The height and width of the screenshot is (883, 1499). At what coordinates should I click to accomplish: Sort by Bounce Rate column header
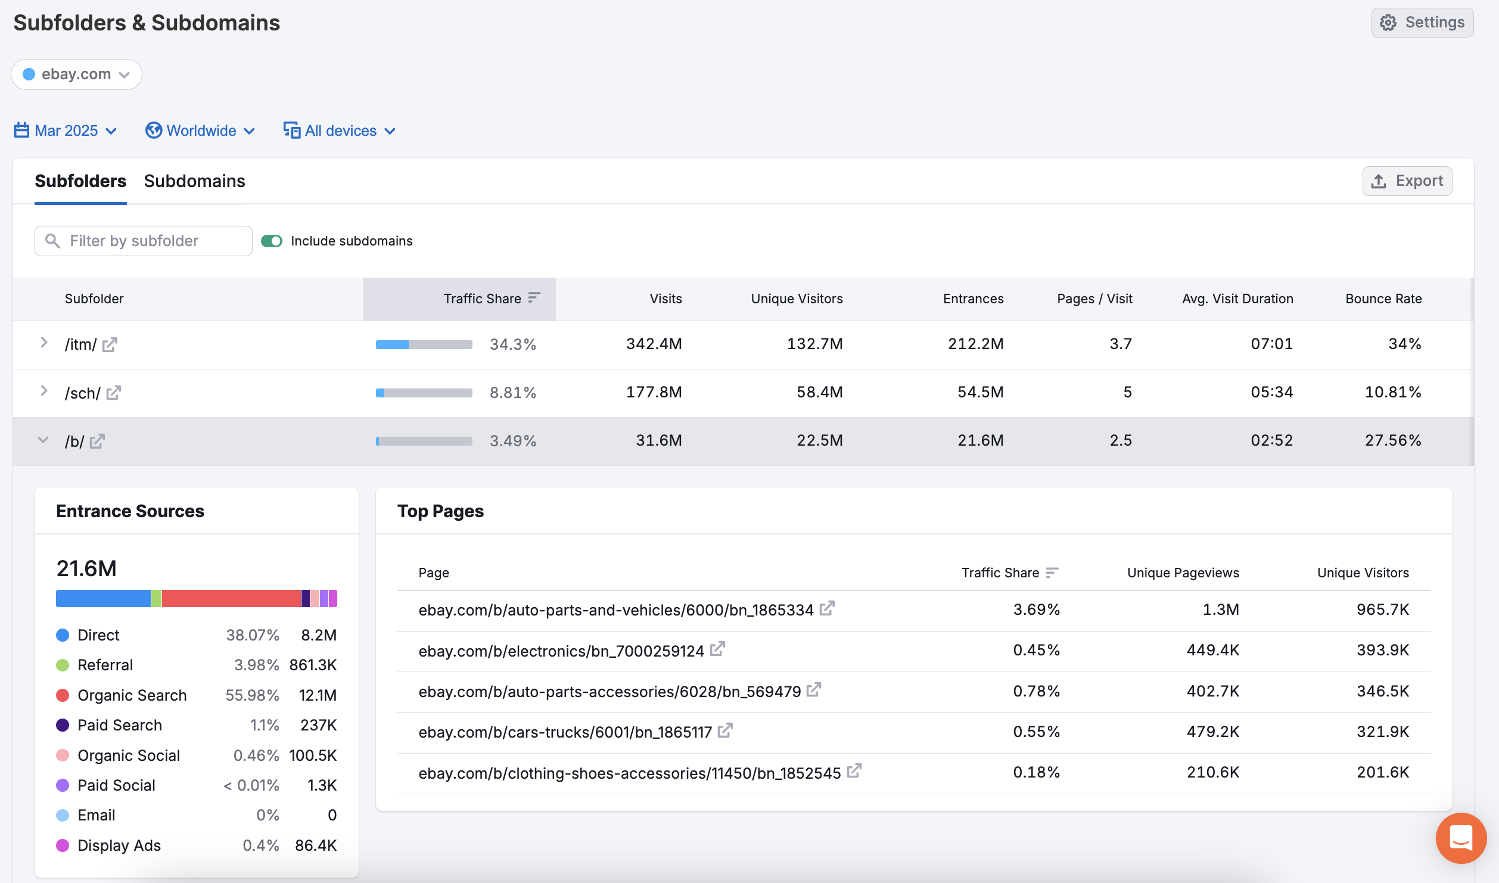1383,299
